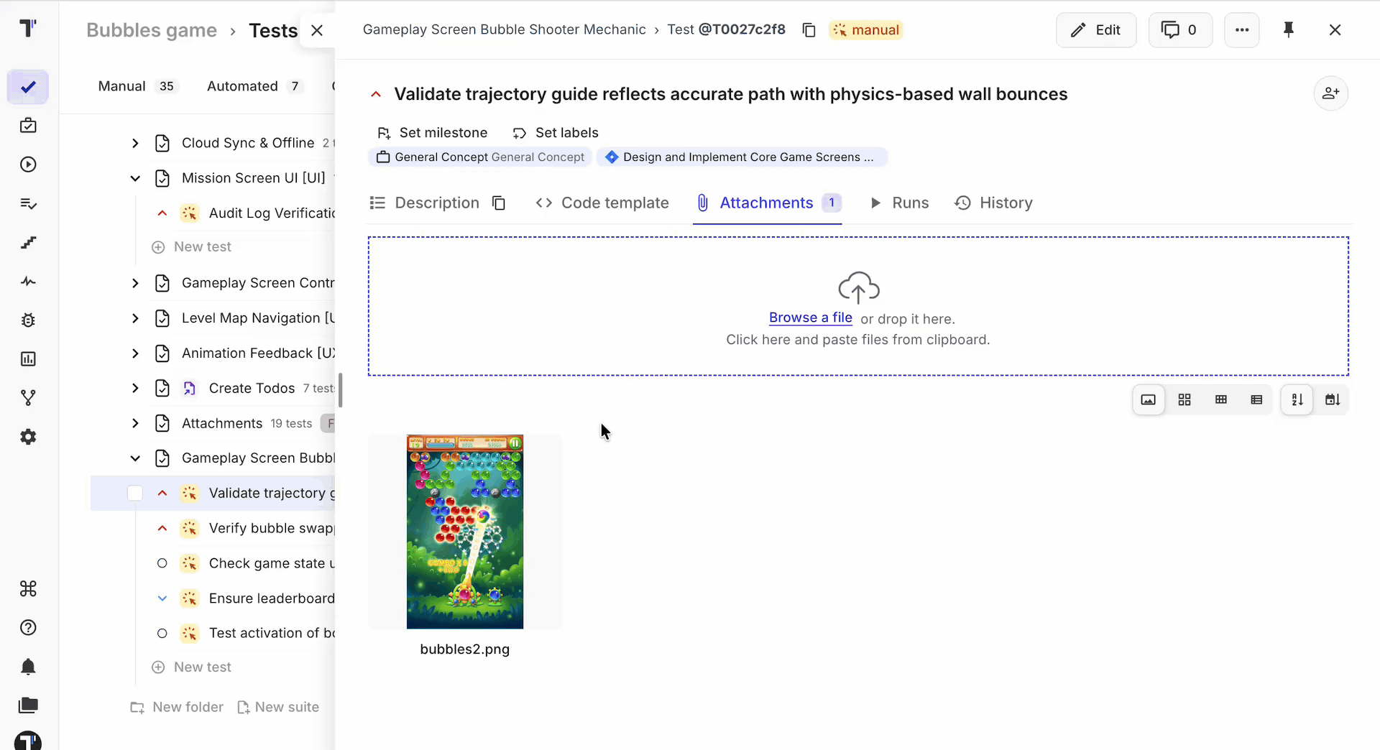This screenshot has width=1380, height=750.
Task: Open the Settings gear icon in sidebar
Action: click(x=28, y=437)
